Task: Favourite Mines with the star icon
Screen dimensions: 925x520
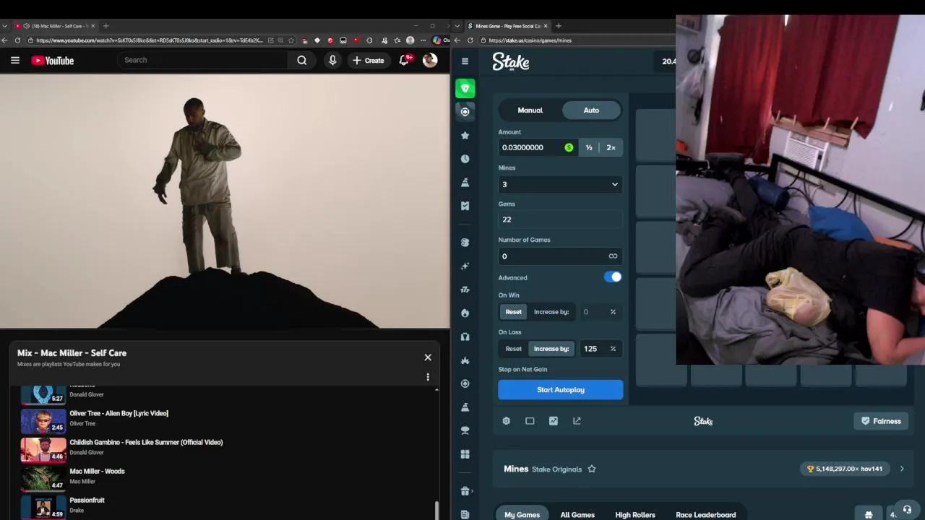Action: coord(592,469)
